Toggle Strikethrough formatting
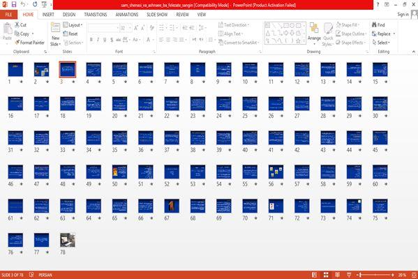The width and height of the screenshot is (418, 279). (x=118, y=40)
